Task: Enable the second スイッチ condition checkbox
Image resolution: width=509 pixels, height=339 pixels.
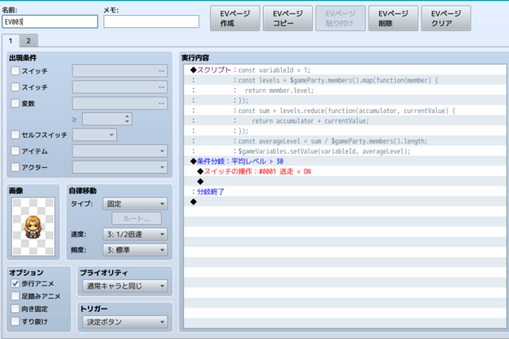Action: tap(15, 87)
